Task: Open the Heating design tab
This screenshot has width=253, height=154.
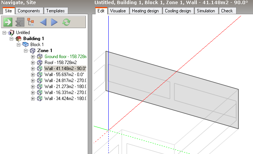Action: pyautogui.click(x=145, y=11)
